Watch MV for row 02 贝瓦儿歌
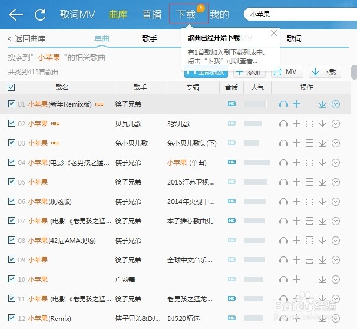The width and height of the screenshot is (357, 329). (309, 124)
